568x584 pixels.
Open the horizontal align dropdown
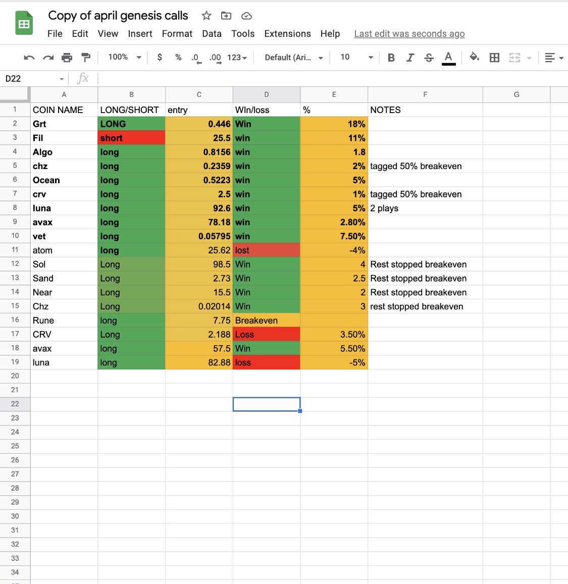click(x=554, y=58)
